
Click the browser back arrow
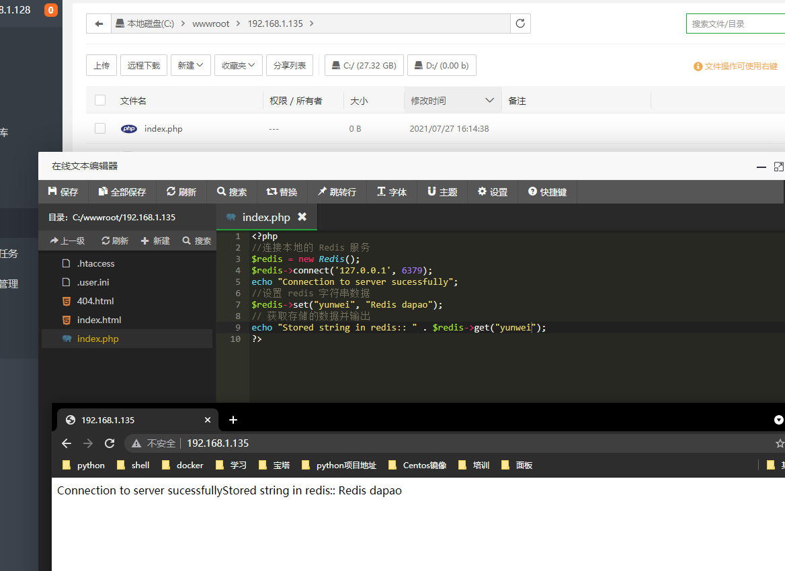coord(66,443)
